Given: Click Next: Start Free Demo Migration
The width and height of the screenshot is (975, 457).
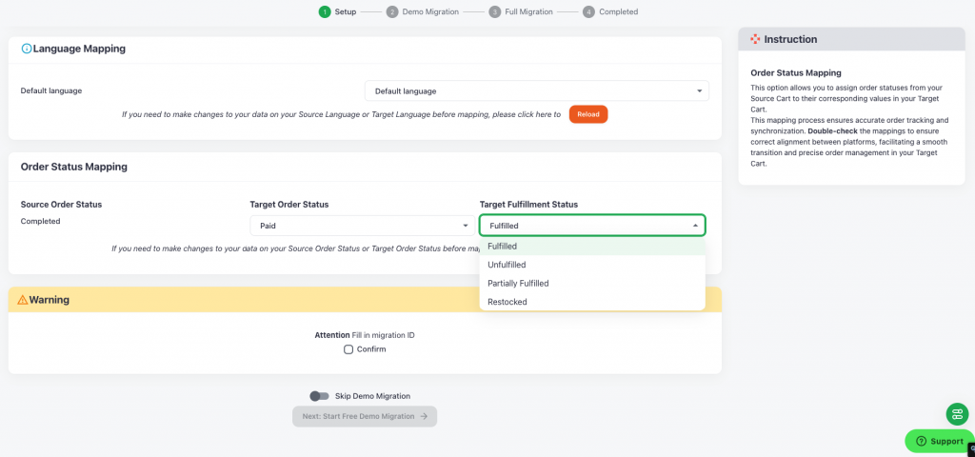Looking at the screenshot, I should (365, 416).
